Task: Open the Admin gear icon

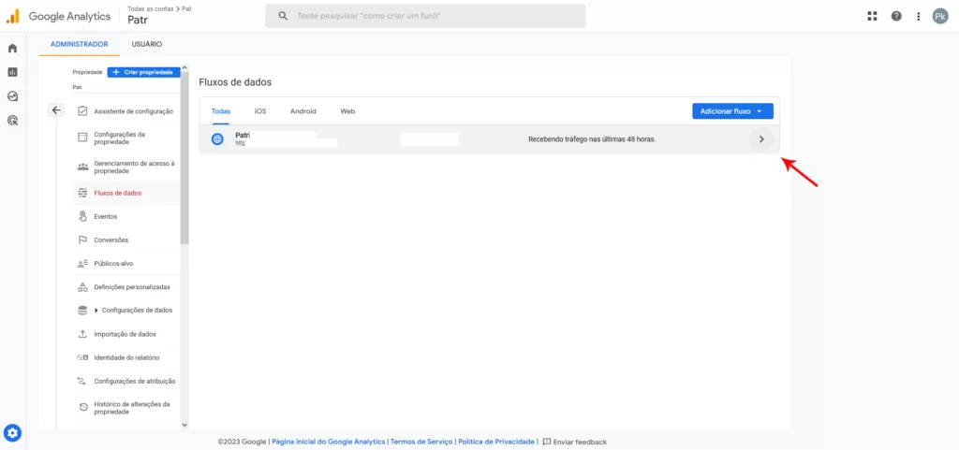Action: [13, 433]
